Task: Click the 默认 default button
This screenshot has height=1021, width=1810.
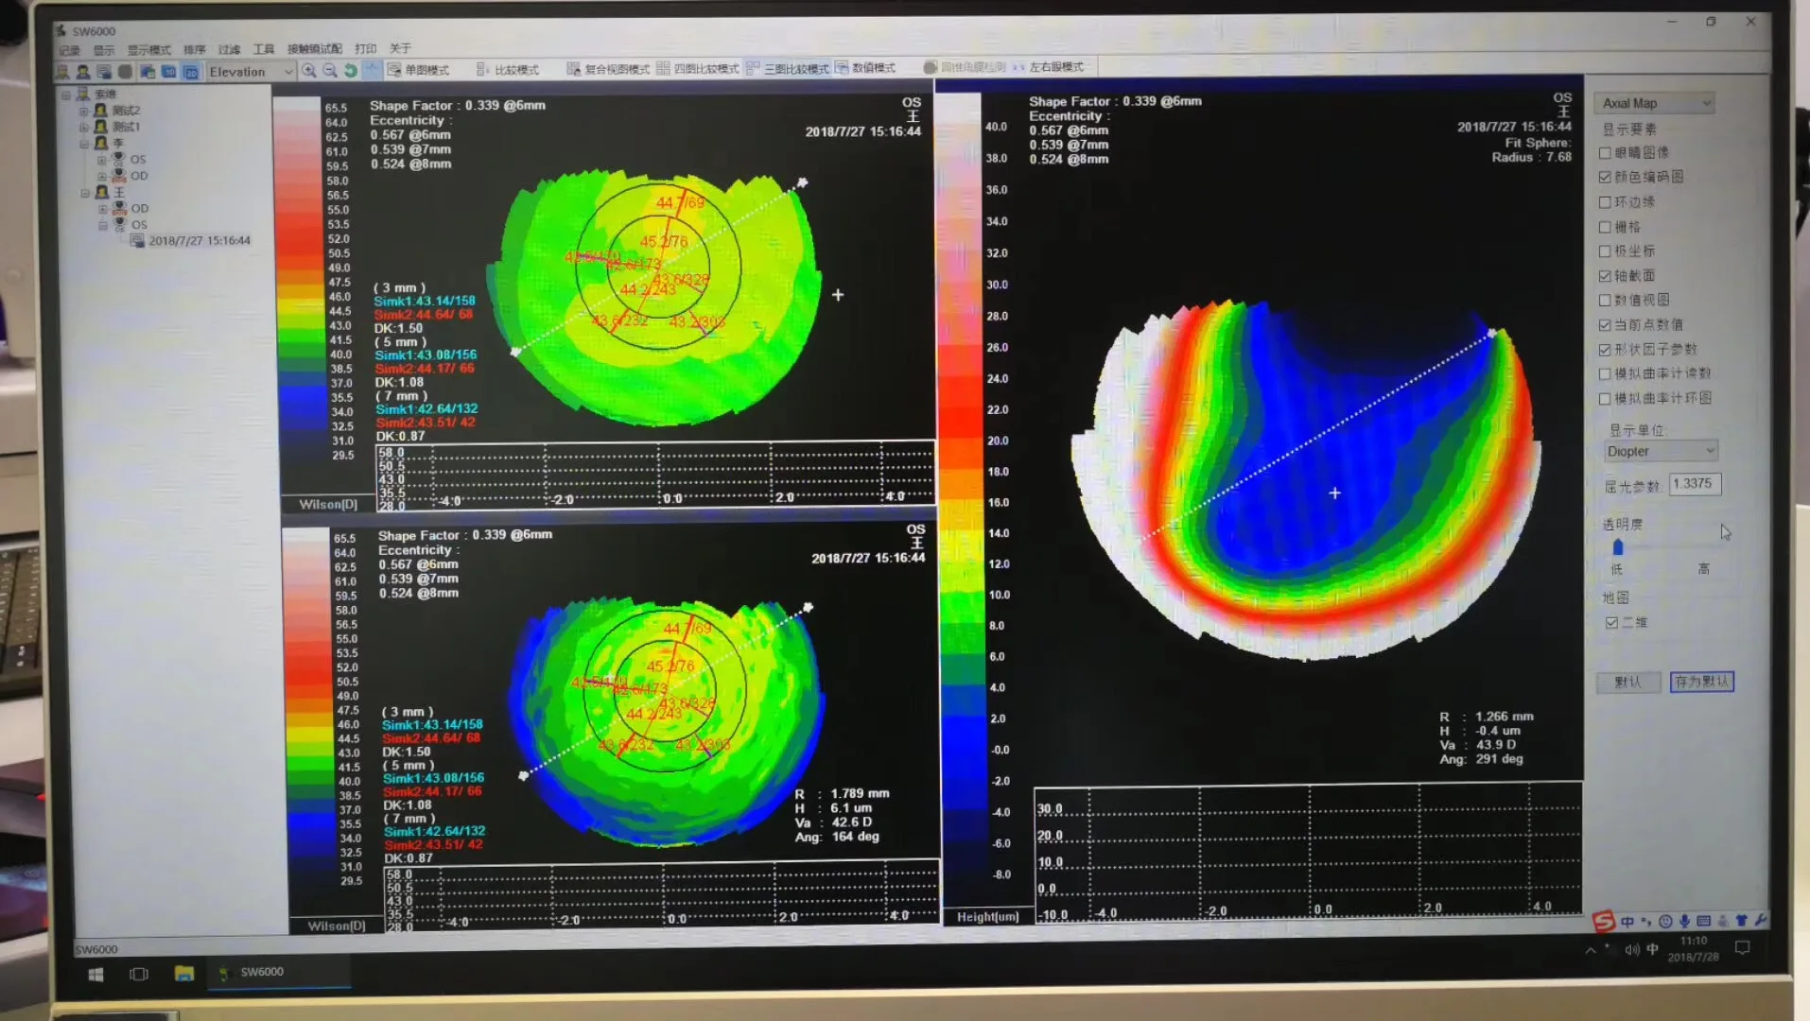Action: (1628, 682)
